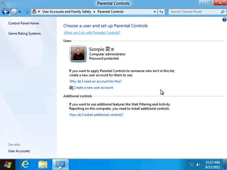The width and height of the screenshot is (227, 170).
Task: Click the 'Password protected' text
Action: (x=104, y=59)
